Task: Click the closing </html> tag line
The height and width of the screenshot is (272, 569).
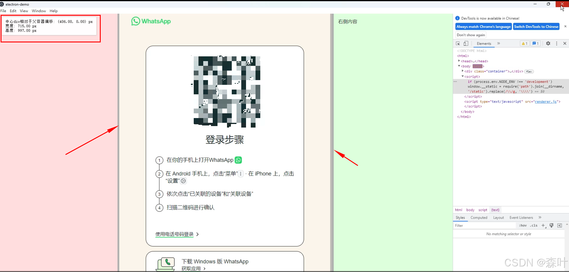Action: 464,117
